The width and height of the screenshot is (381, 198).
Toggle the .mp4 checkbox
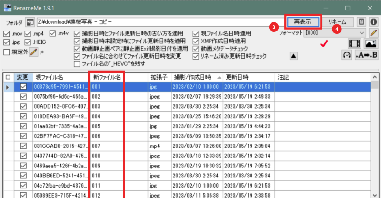tap(28, 34)
